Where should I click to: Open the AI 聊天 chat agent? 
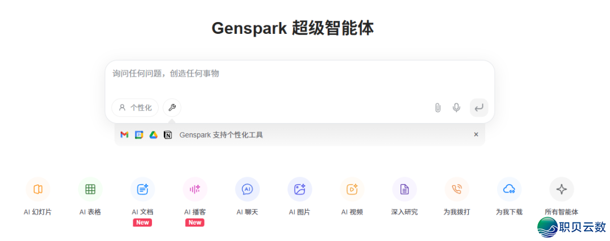(x=247, y=190)
